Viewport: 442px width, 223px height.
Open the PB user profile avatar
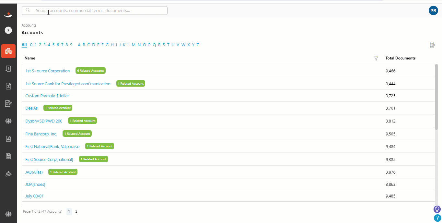click(433, 11)
